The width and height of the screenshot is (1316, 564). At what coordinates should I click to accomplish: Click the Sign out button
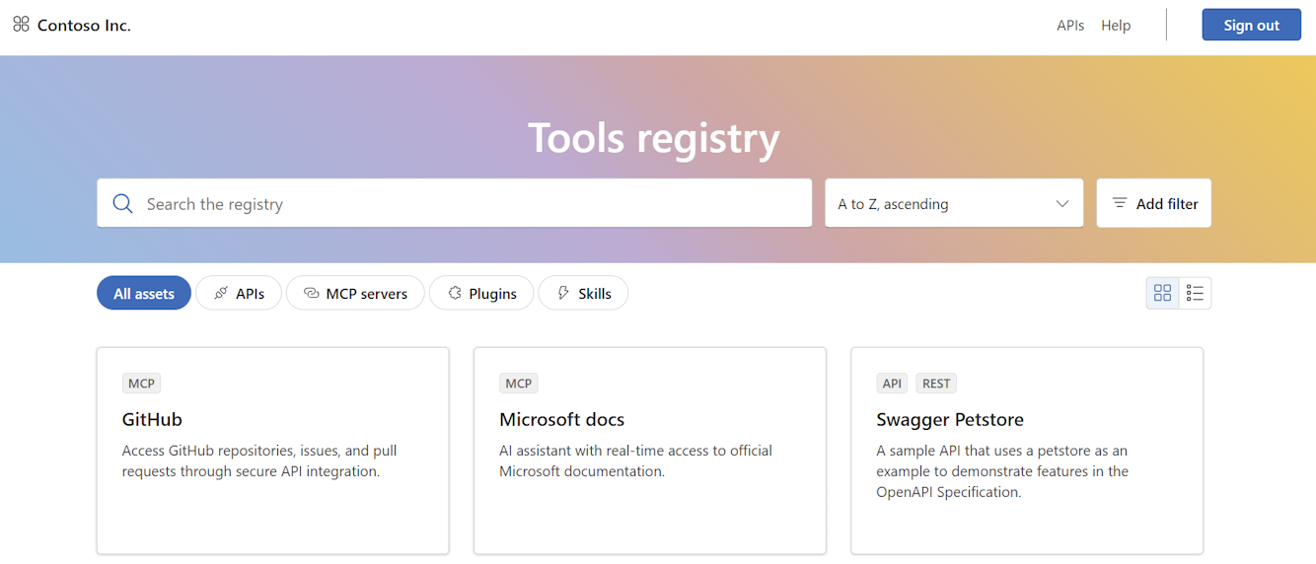(x=1251, y=26)
